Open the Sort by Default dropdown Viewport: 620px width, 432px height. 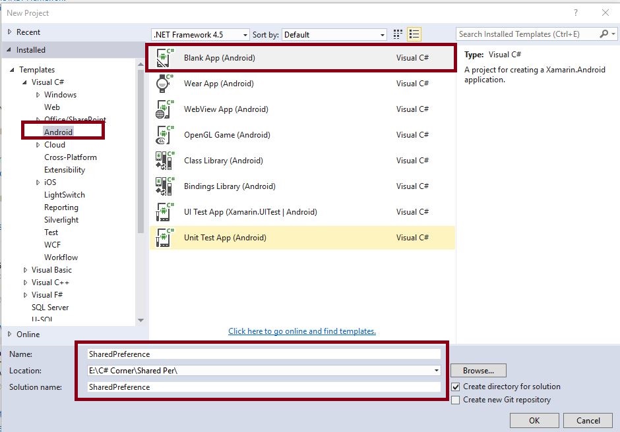[x=334, y=35]
